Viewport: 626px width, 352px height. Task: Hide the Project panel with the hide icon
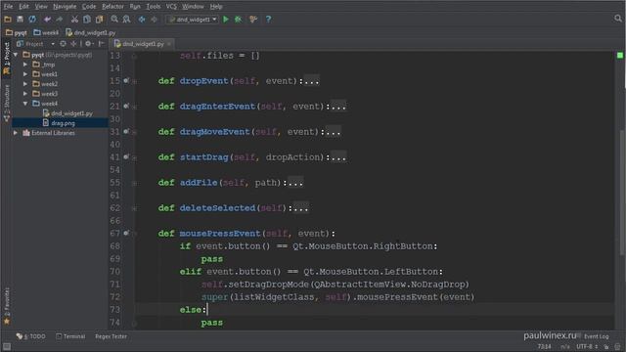[x=102, y=44]
